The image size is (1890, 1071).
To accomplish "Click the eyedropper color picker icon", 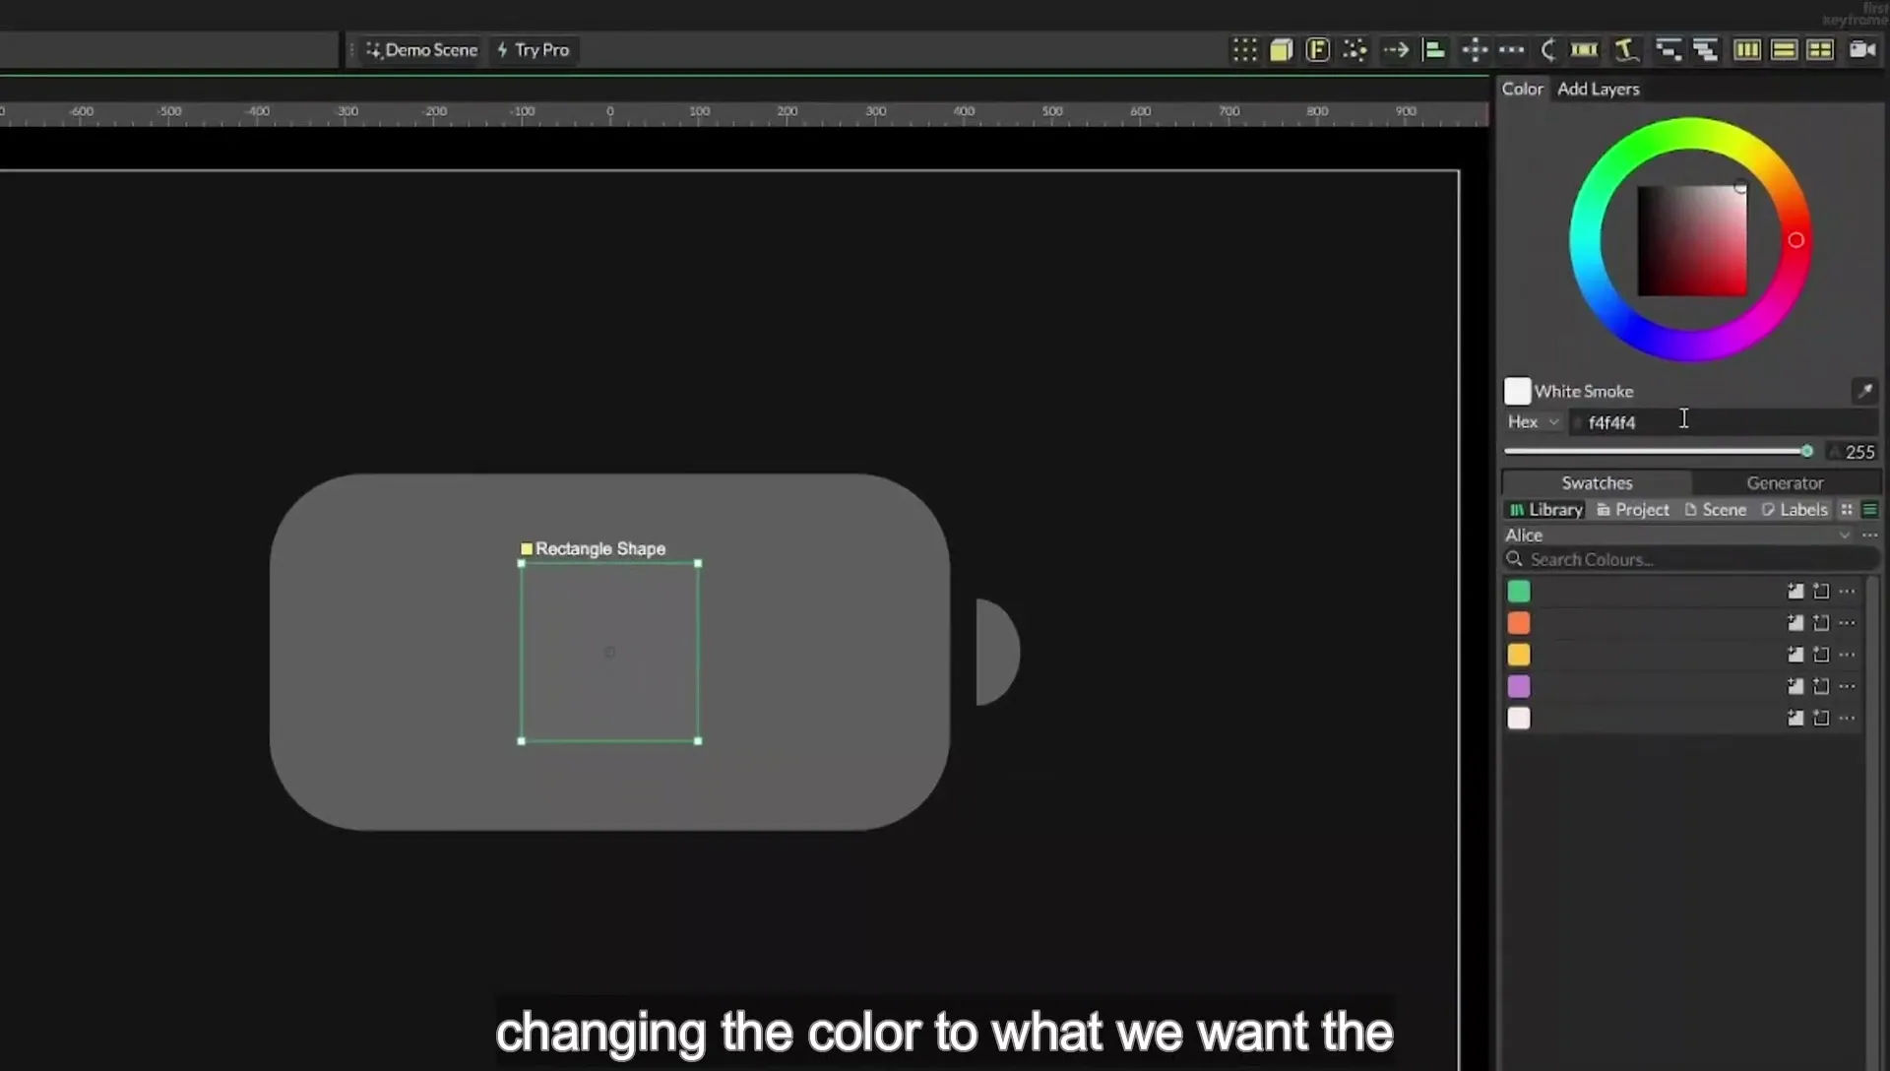I will [x=1864, y=391].
